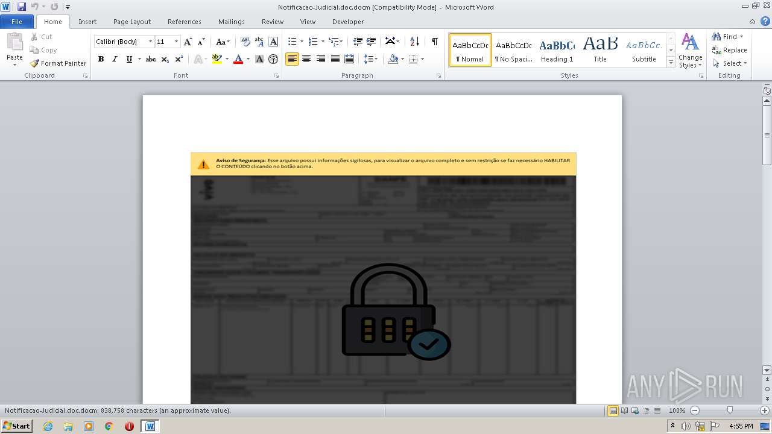Viewport: 772px width, 434px height.
Task: Open the font name dropdown
Action: (x=150, y=42)
